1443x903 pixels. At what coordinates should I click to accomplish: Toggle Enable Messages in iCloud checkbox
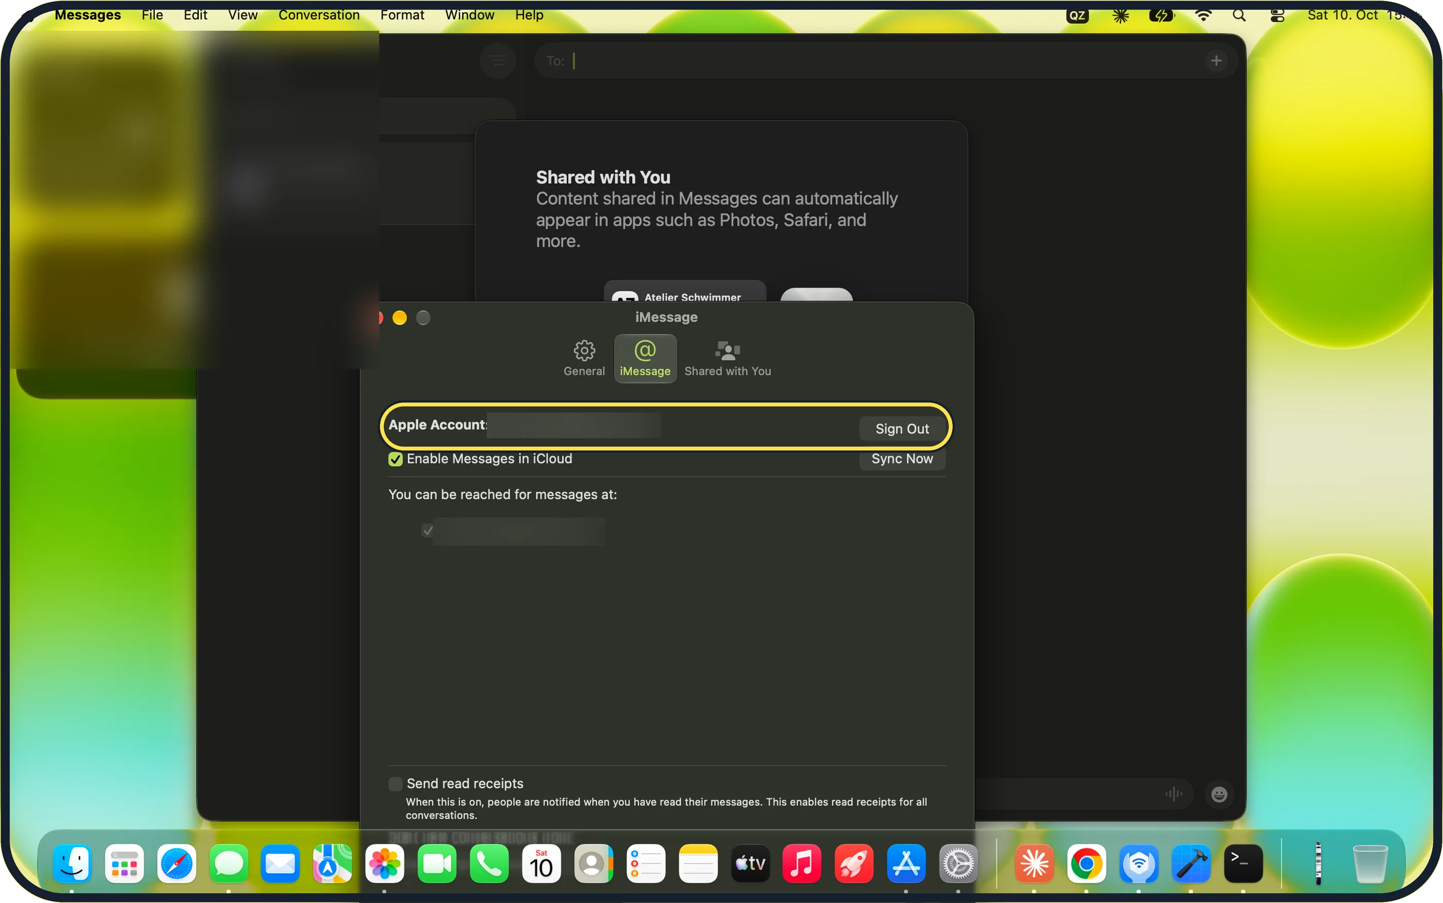(x=395, y=459)
